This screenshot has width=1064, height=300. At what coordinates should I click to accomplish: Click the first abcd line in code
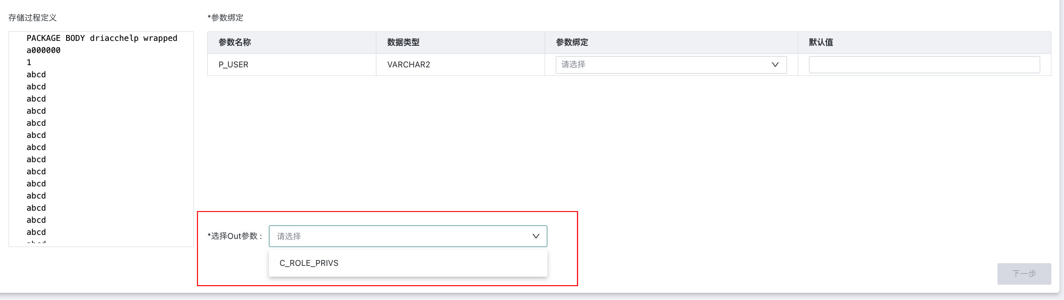click(x=36, y=75)
